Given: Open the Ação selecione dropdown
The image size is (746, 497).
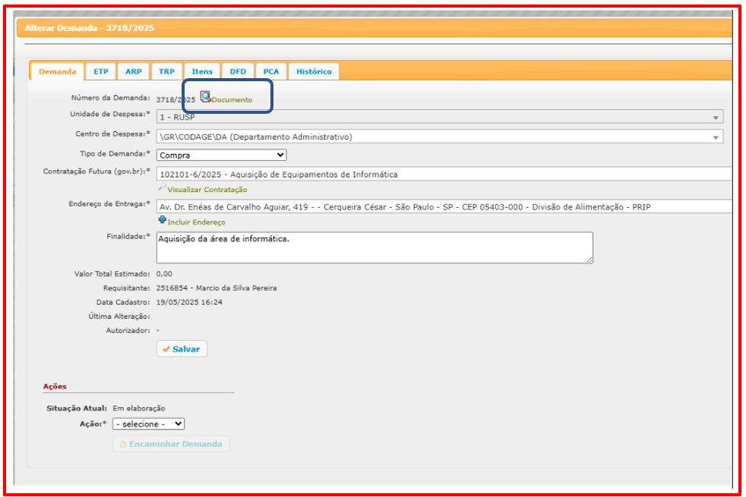Looking at the screenshot, I should 148,424.
